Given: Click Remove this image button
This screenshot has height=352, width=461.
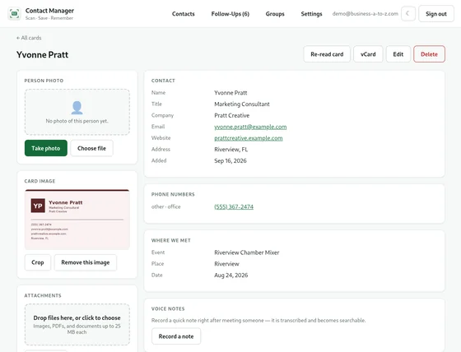Looking at the screenshot, I should [x=86, y=262].
